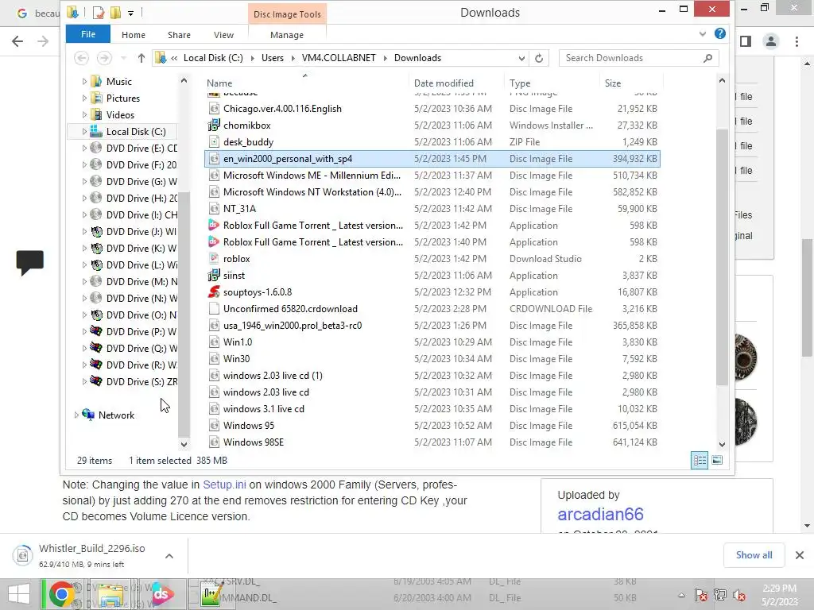Open Chrome profile avatar icon
This screenshot has width=814, height=610.
coord(771,41)
